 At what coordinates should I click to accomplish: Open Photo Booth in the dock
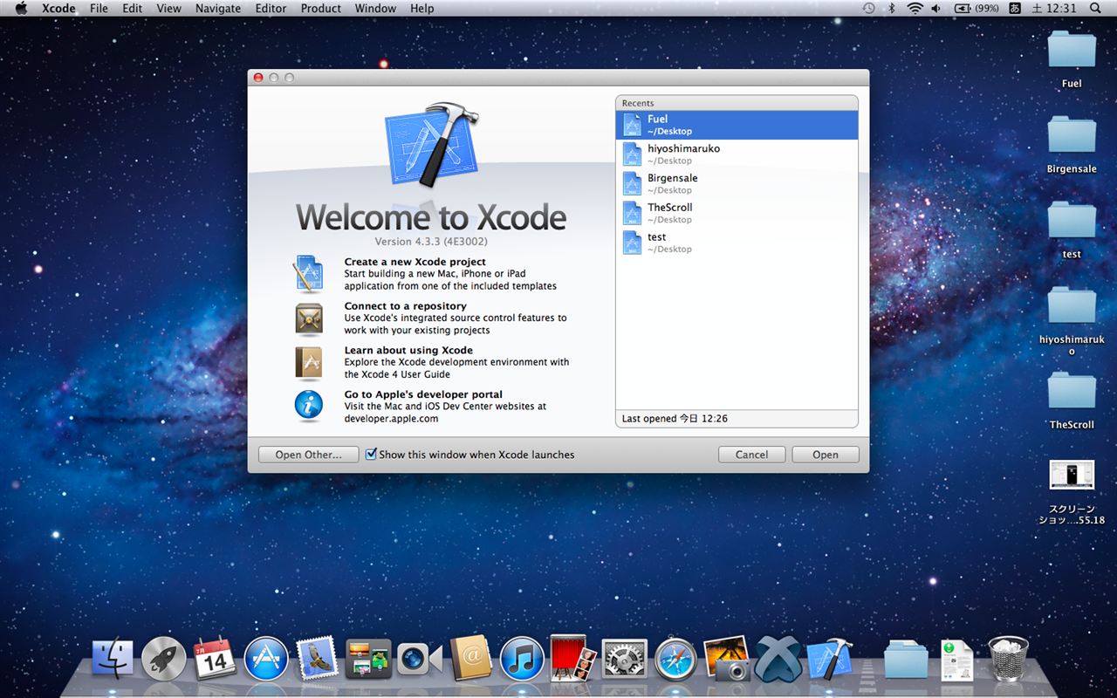573,659
